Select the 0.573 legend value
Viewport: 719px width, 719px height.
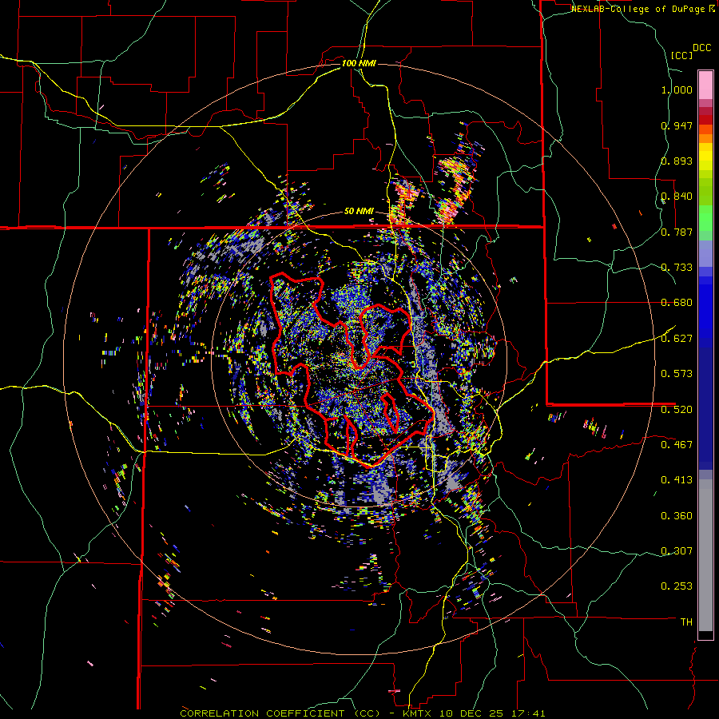coord(677,374)
